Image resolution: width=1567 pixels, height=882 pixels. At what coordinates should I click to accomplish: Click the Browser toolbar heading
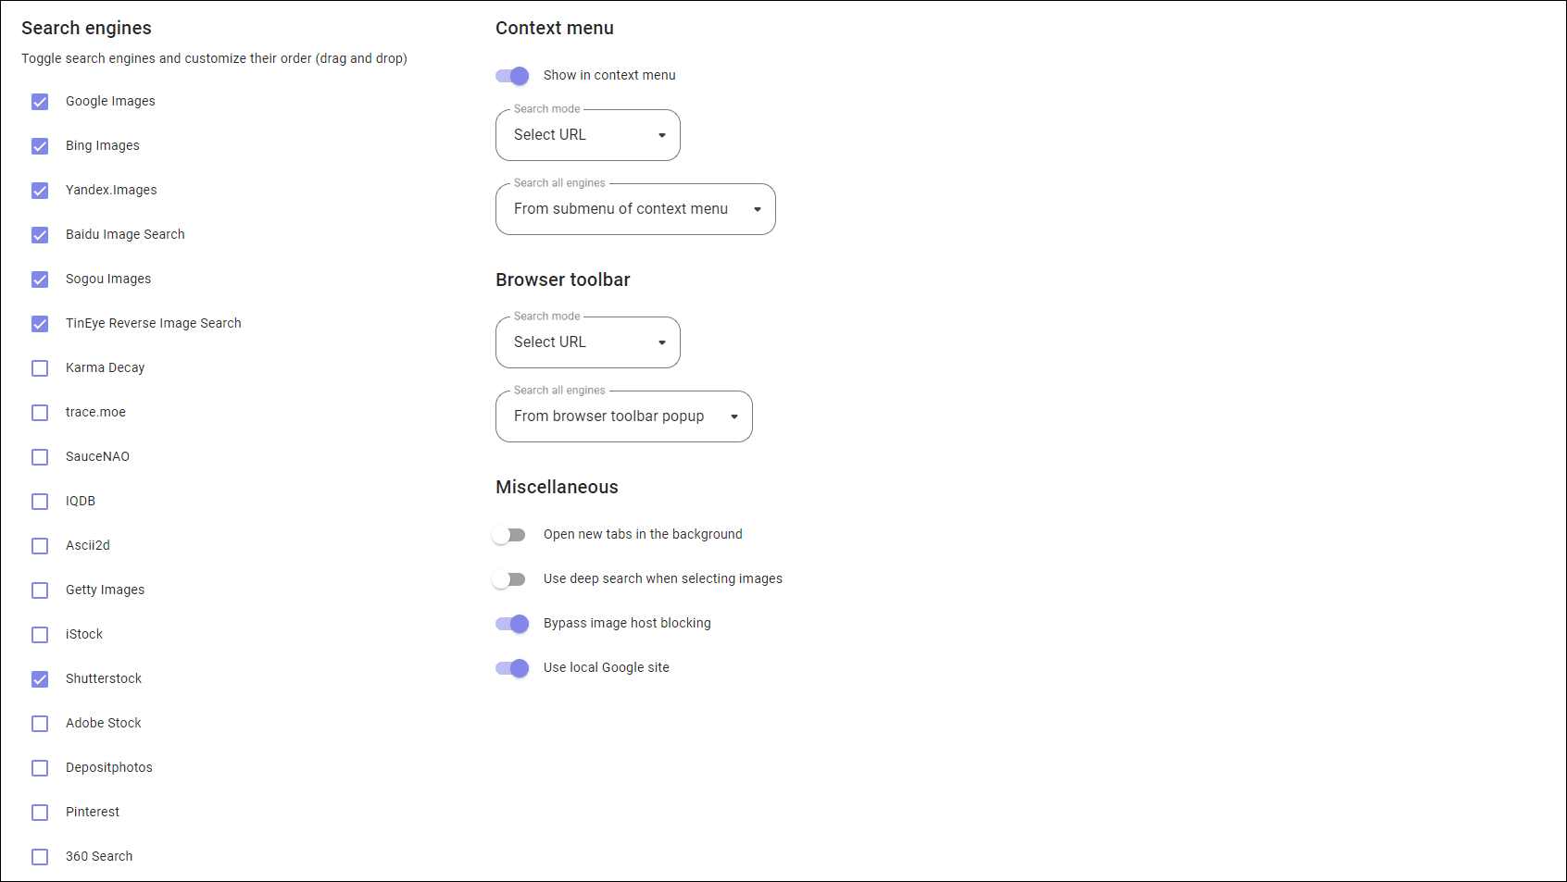click(x=563, y=280)
